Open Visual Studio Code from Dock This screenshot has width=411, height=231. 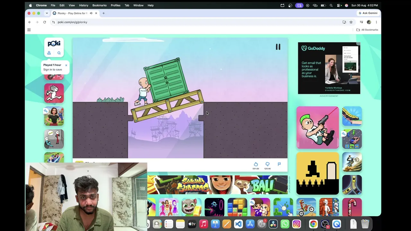[x=238, y=224]
